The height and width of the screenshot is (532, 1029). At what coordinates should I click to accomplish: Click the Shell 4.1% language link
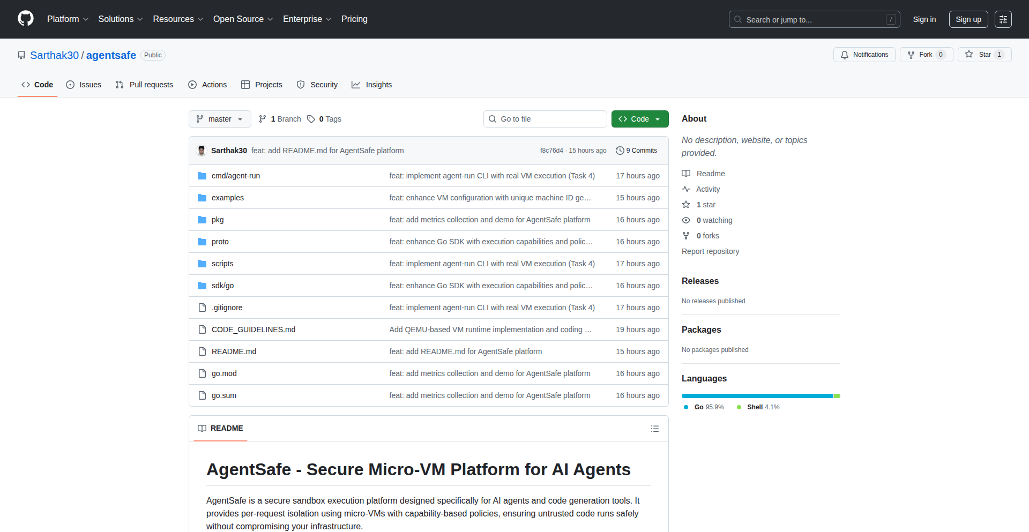point(758,407)
